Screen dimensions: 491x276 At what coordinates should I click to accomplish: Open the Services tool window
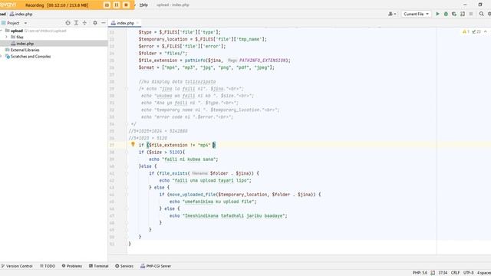(124, 266)
